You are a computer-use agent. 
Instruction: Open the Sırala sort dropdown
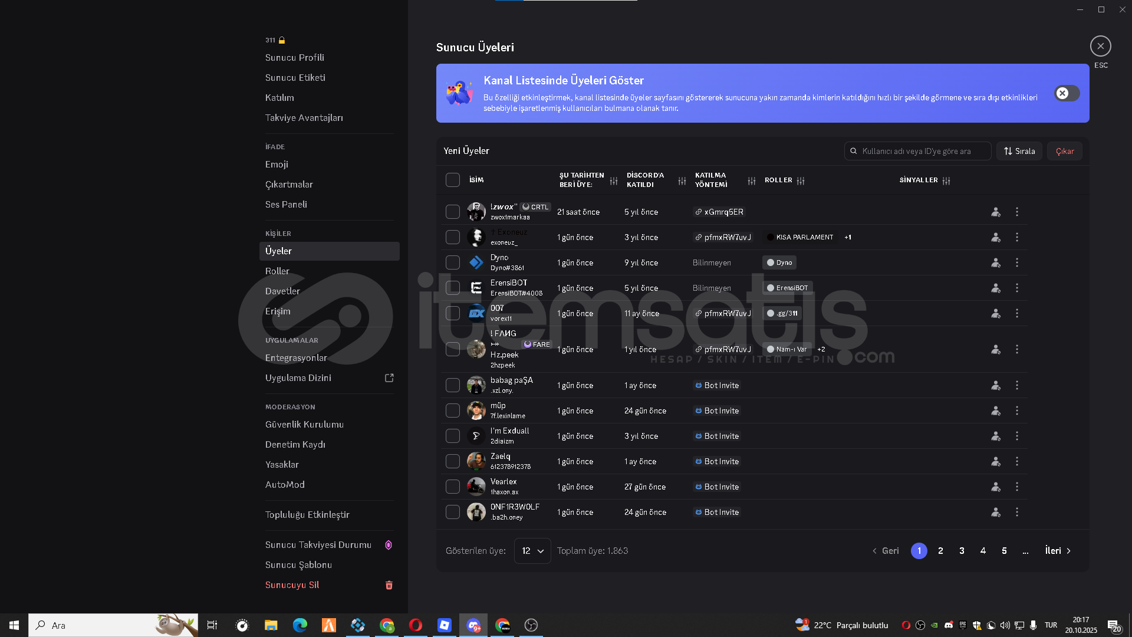click(1019, 151)
